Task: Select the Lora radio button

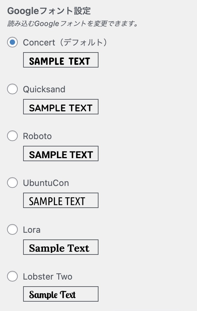Action: coord(12,229)
